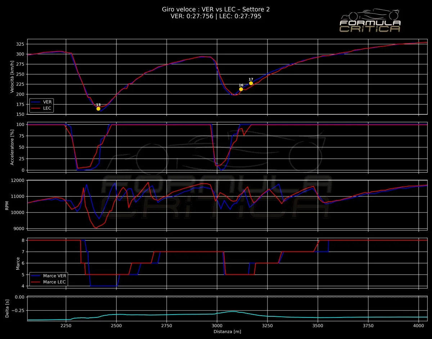Select the yellow turn 13 marker
Image resolution: width=432 pixels, height=339 pixels.
pyautogui.click(x=98, y=109)
